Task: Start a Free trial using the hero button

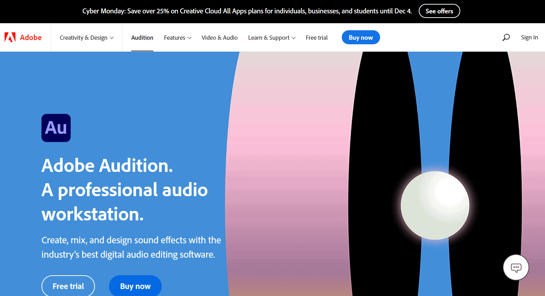Action: click(x=68, y=286)
